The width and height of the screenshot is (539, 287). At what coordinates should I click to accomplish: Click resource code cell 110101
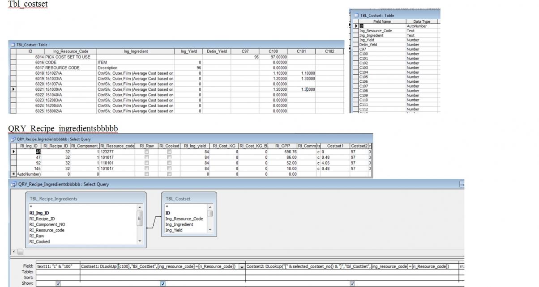(117, 163)
